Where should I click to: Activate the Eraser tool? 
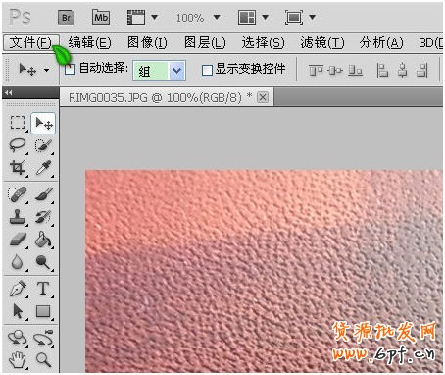coord(18,240)
